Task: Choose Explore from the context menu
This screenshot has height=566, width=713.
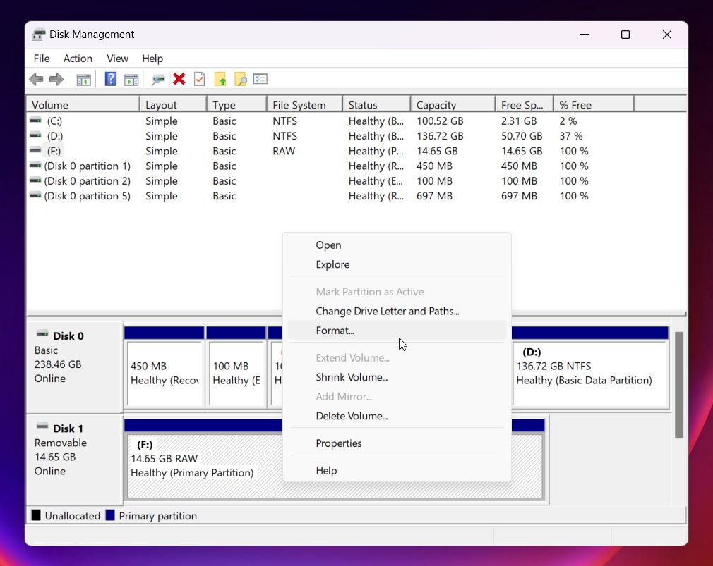Action: coord(397,264)
